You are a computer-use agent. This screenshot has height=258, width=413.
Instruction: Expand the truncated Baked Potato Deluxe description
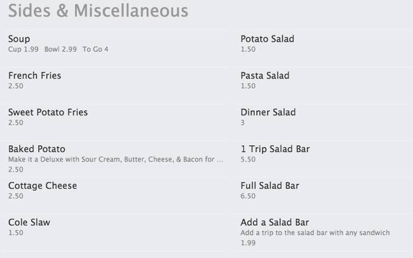point(116,160)
